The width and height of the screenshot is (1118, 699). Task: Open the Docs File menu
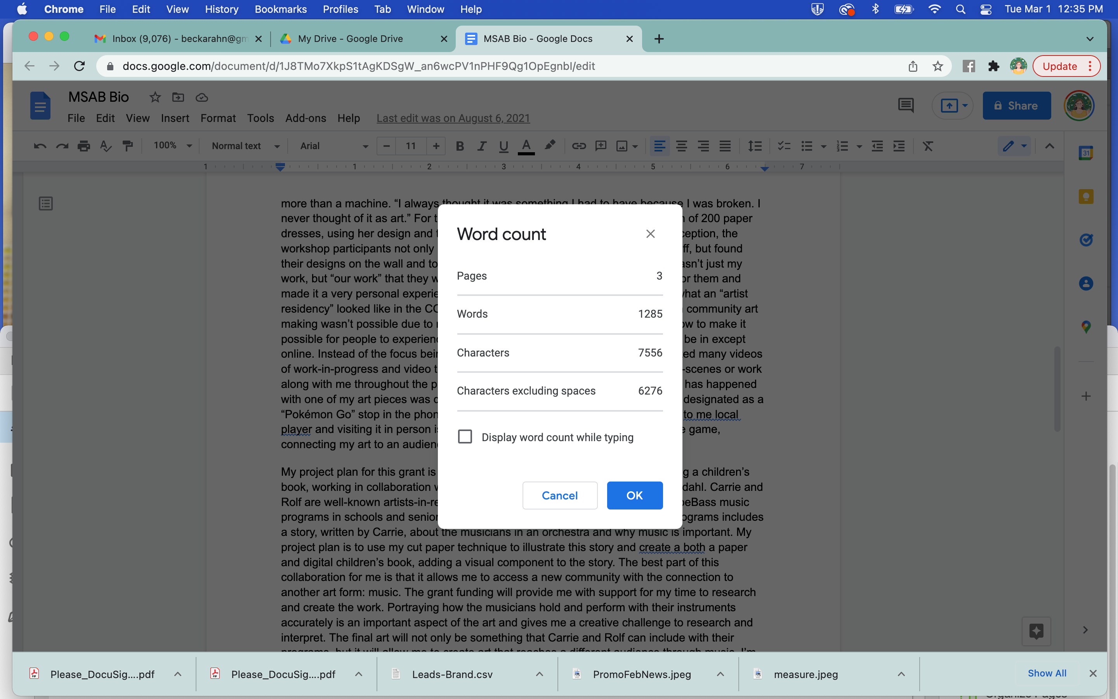[76, 118]
